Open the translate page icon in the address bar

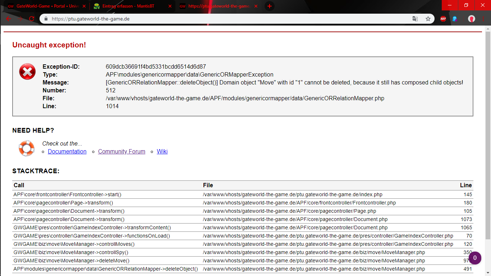415,19
